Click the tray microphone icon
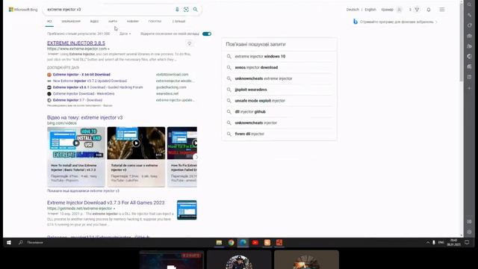The height and width of the screenshot is (269, 478). [x=434, y=242]
